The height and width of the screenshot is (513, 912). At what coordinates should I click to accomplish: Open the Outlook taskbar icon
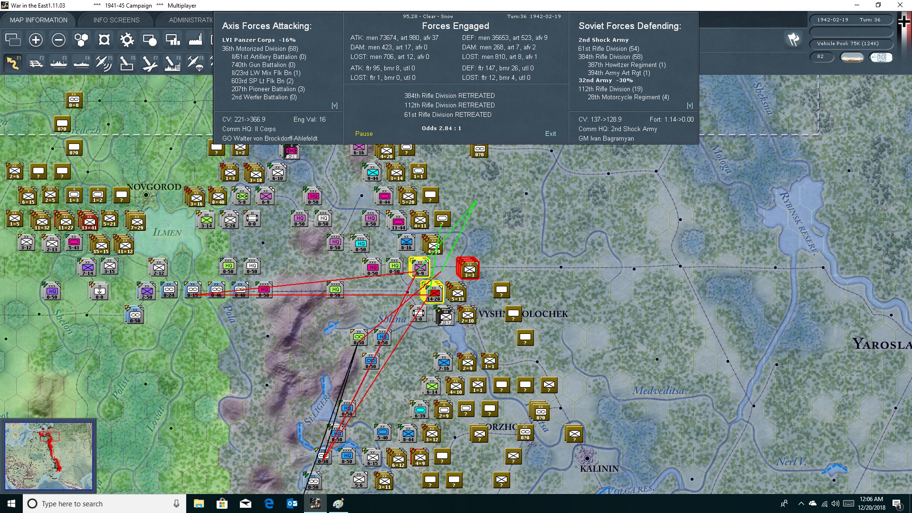292,503
